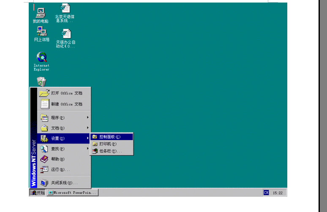
Task: Open 任务栏(T)... taskbar settings
Action: click(x=112, y=151)
